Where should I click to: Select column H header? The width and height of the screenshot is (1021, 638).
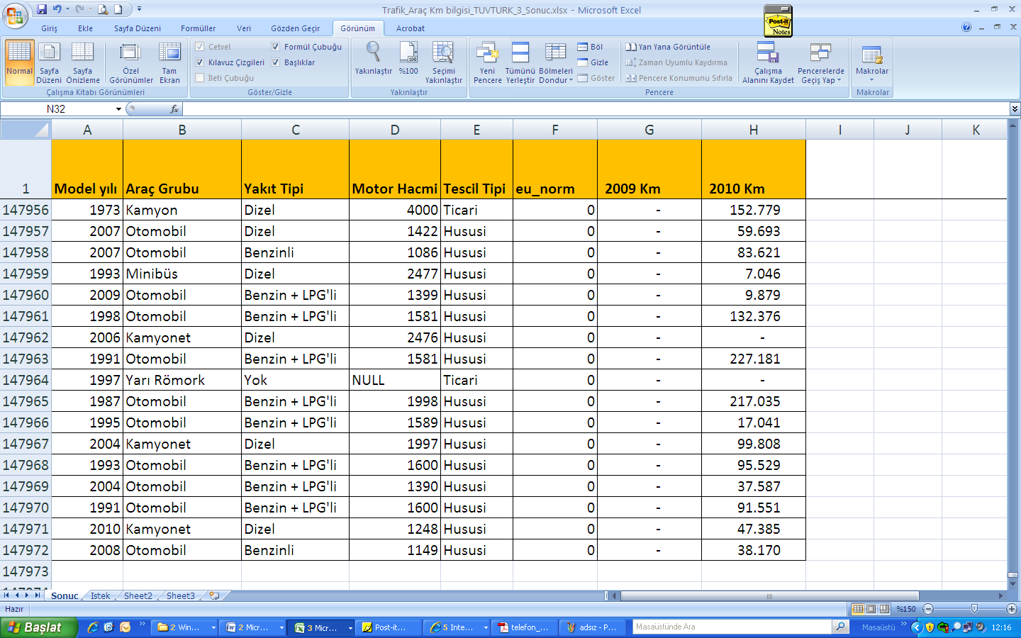(754, 130)
